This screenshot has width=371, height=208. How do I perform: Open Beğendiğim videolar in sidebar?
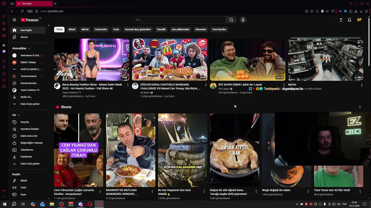click(x=28, y=143)
